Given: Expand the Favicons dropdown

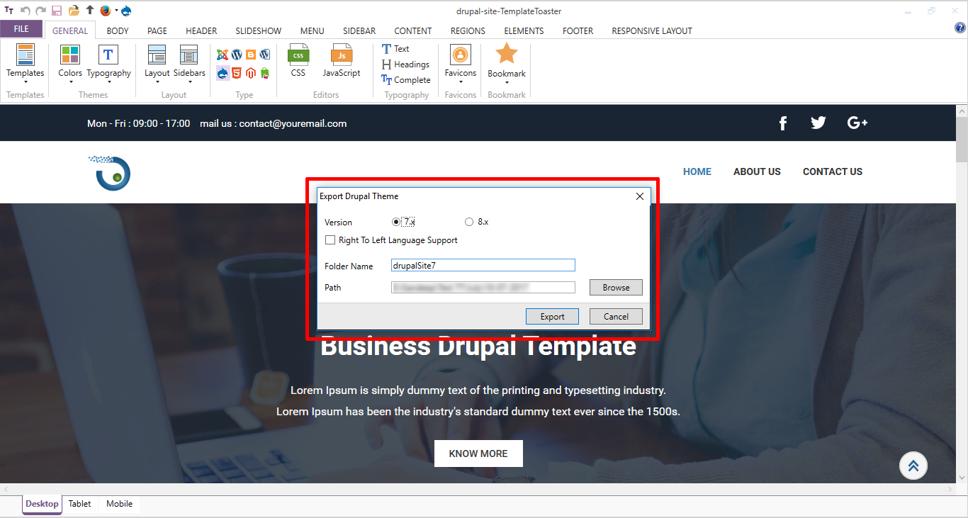Looking at the screenshot, I should point(461,65).
